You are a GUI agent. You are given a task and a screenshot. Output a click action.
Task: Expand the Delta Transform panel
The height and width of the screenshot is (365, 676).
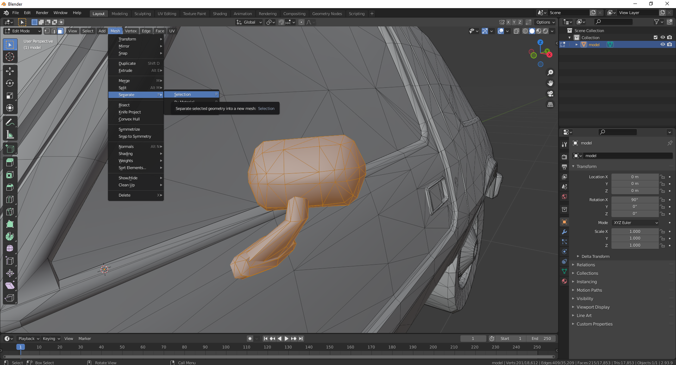[595, 256]
